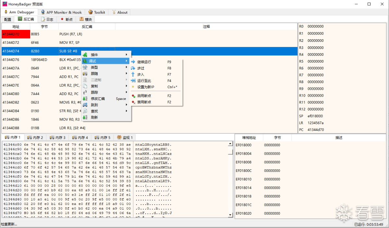Switch to the 模块 modules tab

click(86, 19)
